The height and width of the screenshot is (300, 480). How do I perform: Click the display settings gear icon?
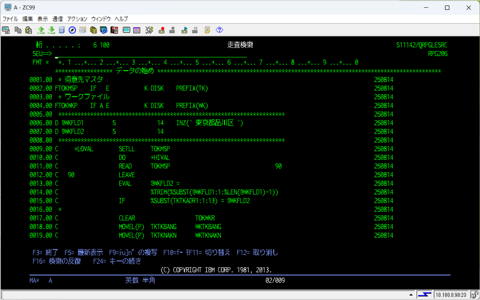(103, 30)
